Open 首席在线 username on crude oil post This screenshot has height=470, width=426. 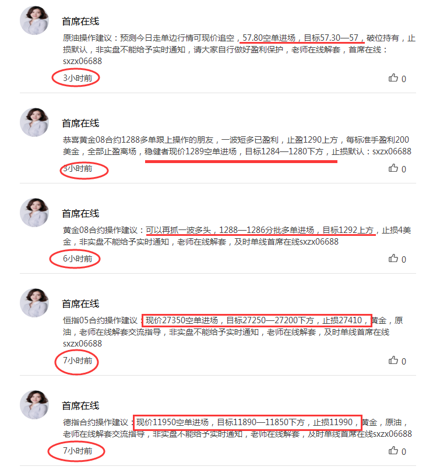pyautogui.click(x=80, y=22)
